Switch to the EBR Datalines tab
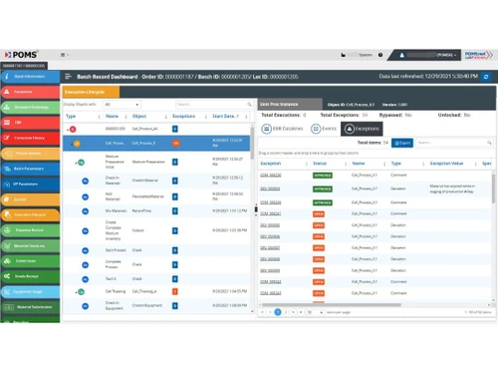The height and width of the screenshot is (374, 498). point(282,129)
